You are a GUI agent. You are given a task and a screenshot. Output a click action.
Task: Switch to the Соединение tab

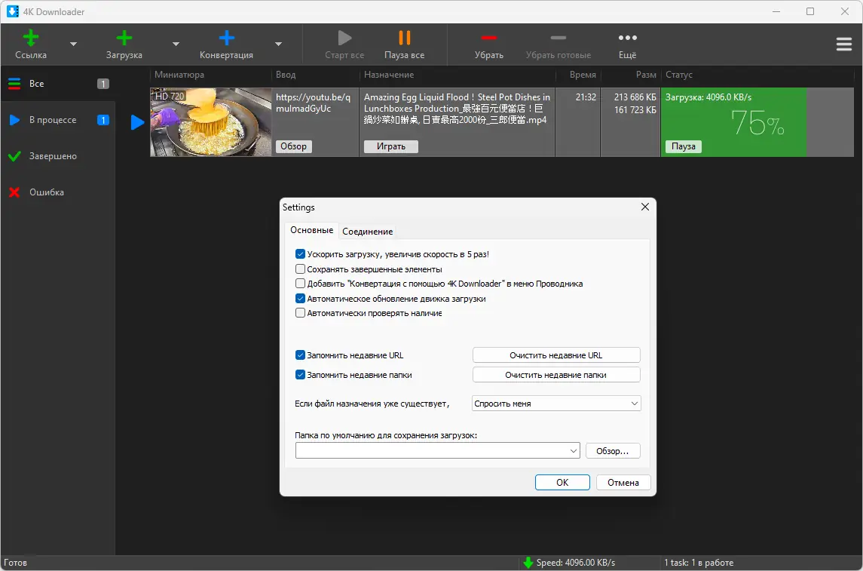(x=367, y=231)
